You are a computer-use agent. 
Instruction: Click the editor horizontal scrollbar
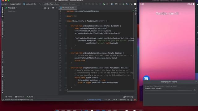93,91
